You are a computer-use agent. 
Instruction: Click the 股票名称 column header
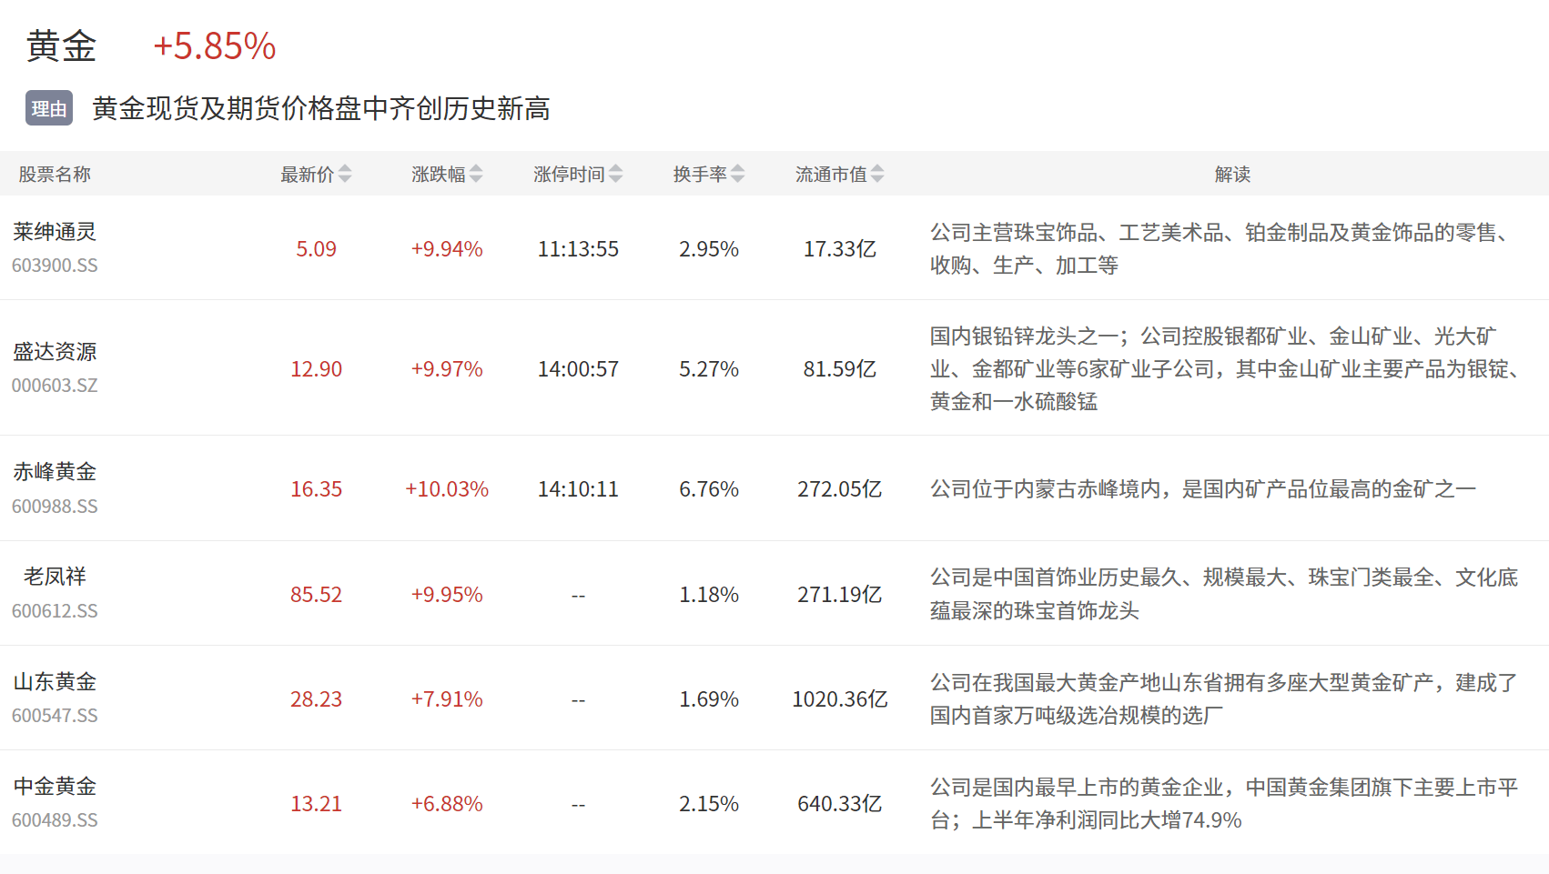(x=55, y=174)
